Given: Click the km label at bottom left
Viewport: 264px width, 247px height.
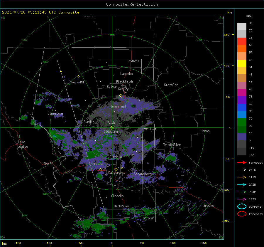Looking at the screenshot, I should click(x=4, y=244).
